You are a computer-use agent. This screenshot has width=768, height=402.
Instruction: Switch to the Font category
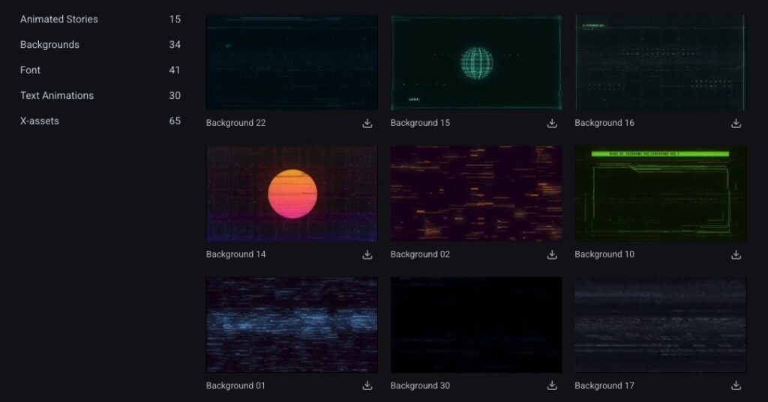point(31,70)
